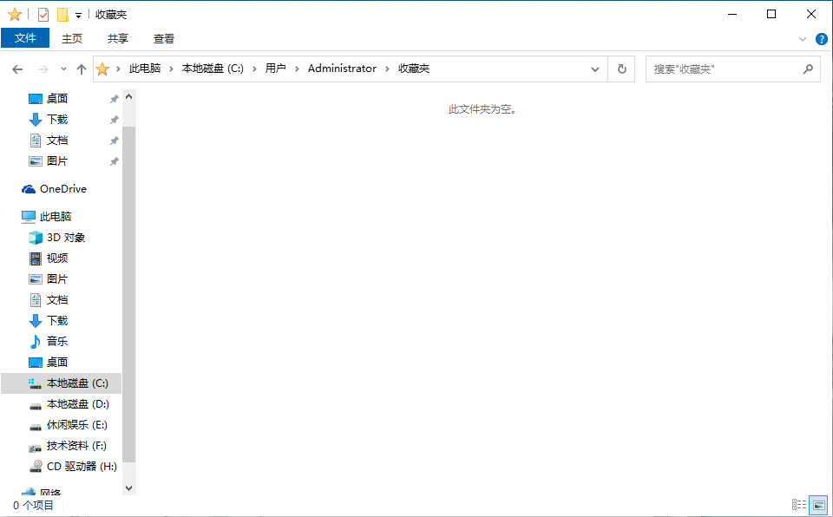833x517 pixels.
Task: Open the 文件 menu
Action: coord(25,38)
